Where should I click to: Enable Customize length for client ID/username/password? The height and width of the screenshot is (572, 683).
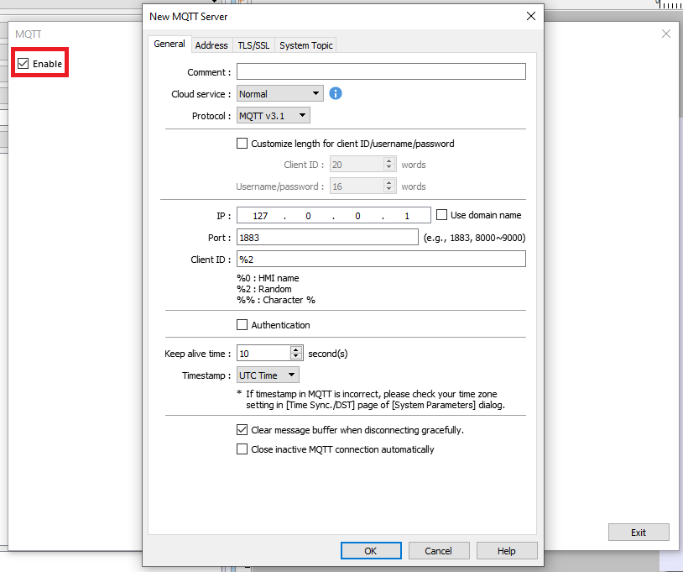(242, 144)
